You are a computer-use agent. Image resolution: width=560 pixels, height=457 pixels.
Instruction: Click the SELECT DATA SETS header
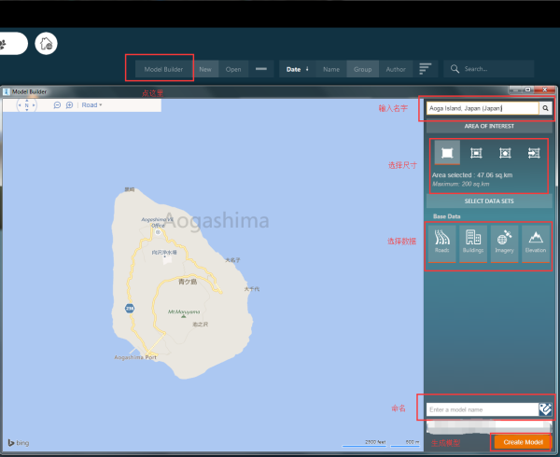coord(489,201)
